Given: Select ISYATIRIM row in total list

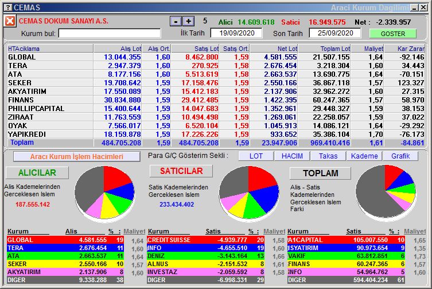Looking at the screenshot, I should pos(346,248).
